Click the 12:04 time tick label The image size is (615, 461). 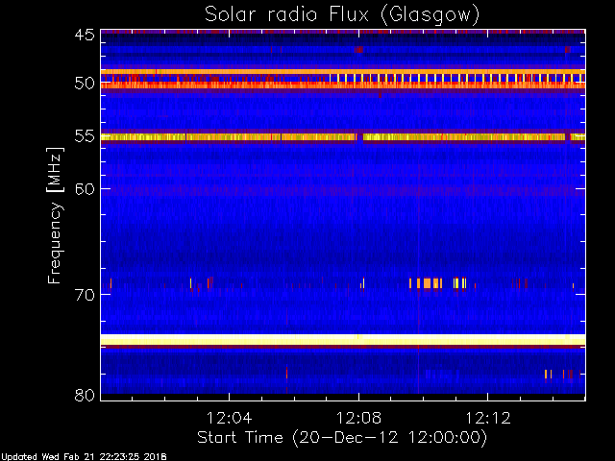click(x=230, y=418)
